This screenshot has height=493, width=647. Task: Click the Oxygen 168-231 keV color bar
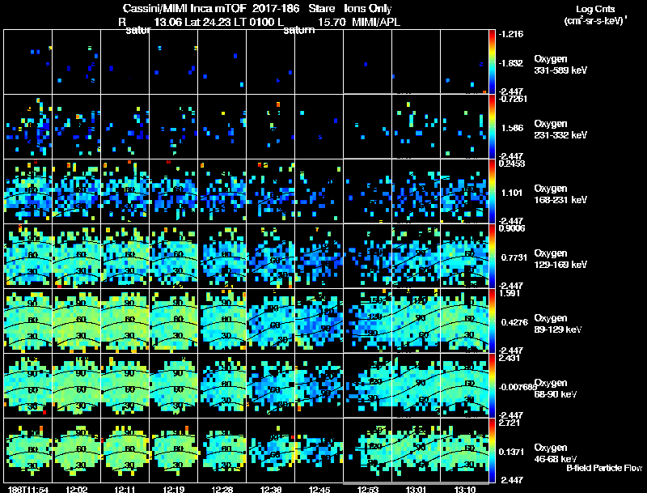point(492,191)
